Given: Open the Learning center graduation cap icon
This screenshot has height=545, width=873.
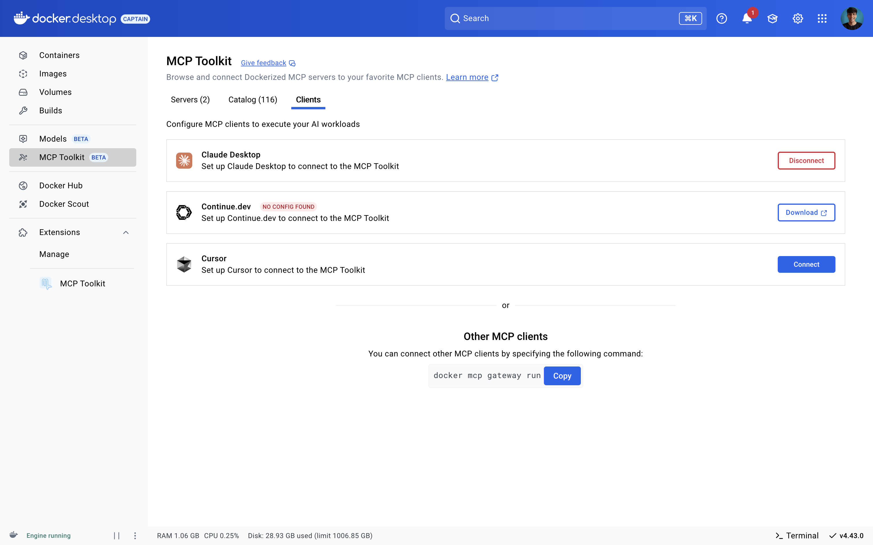Looking at the screenshot, I should [x=772, y=18].
